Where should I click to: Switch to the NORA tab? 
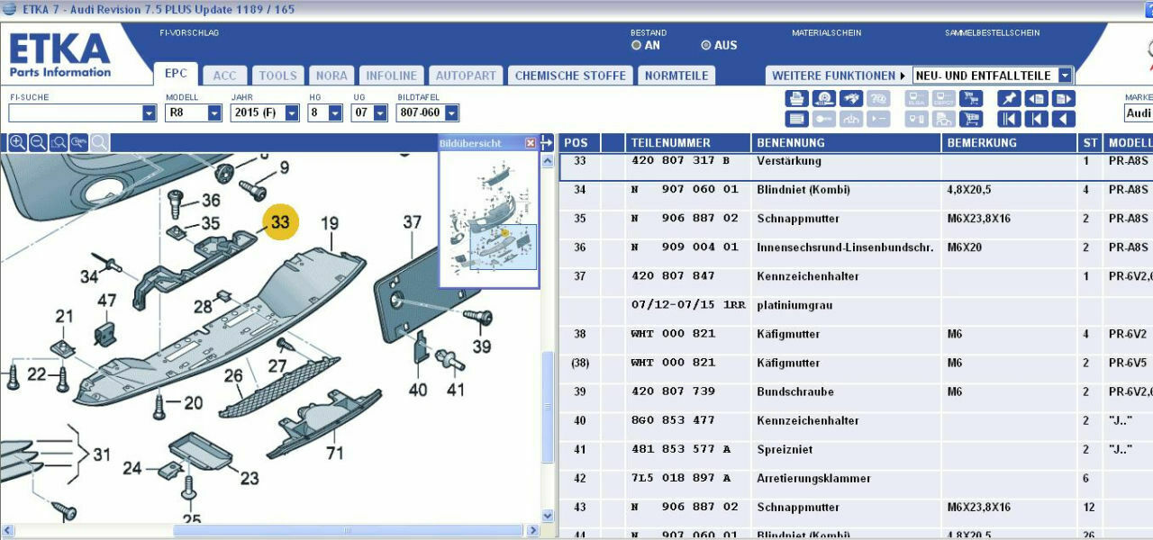331,76
